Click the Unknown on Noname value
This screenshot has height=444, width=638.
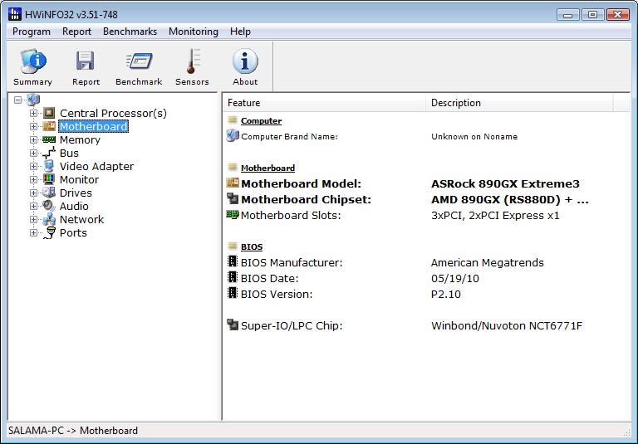[x=474, y=137]
